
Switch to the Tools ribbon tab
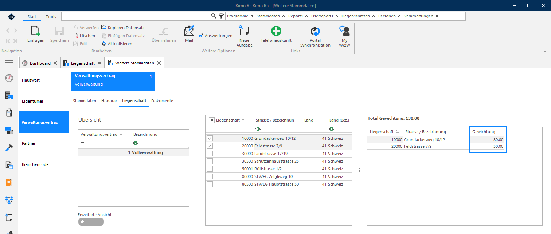pos(51,17)
